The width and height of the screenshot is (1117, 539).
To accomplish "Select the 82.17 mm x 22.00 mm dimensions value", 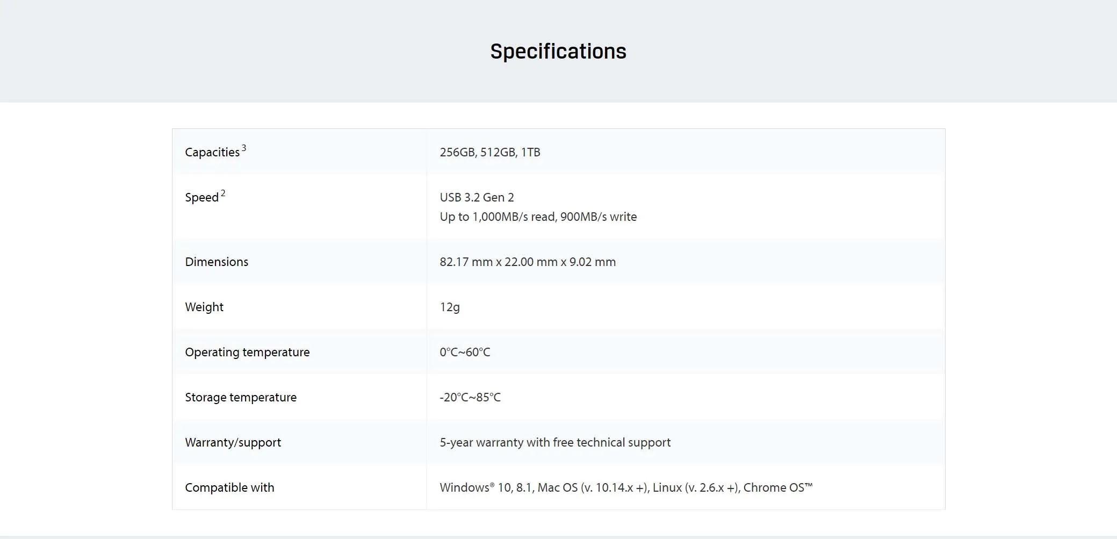I will [x=527, y=262].
